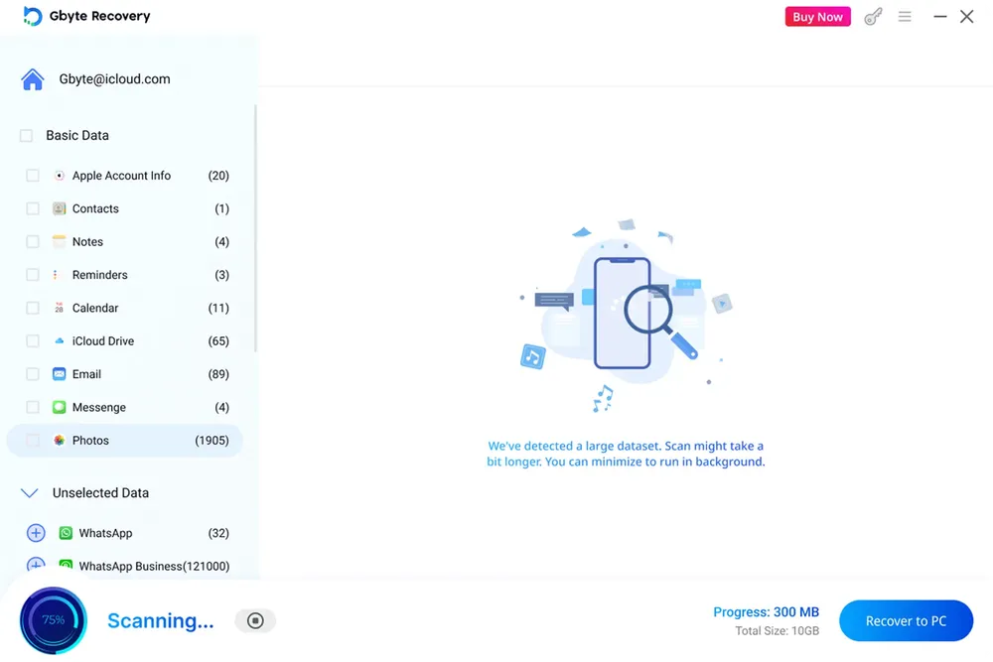Image resolution: width=993 pixels, height=662 pixels.
Task: Click the home icon beside the iCloud account
Action: [33, 79]
